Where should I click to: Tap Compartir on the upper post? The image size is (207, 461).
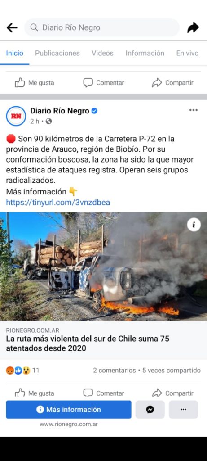(x=172, y=83)
